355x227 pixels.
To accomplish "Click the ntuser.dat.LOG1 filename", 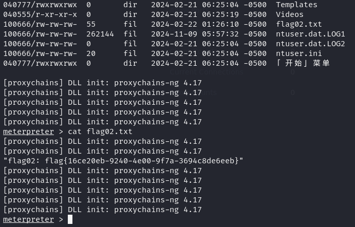I will pos(310,34).
